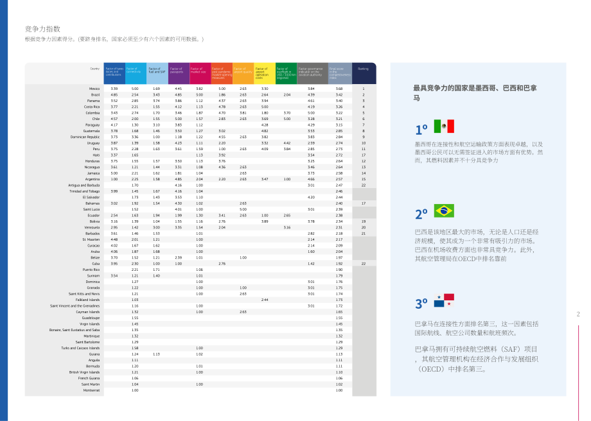Viewport: 591px width, 421px height.
Task: Select the El Salvador row label
Action: point(91,197)
